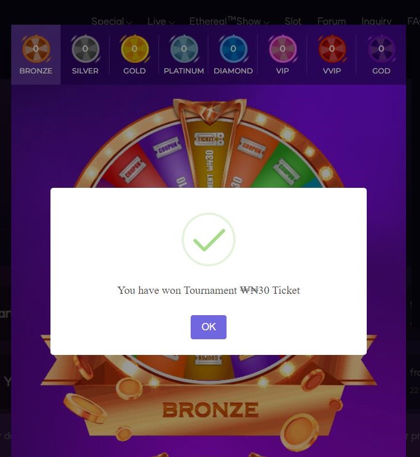Viewport: 420px width, 457px height.
Task: Click OK to dismiss the prize dialog
Action: click(209, 327)
